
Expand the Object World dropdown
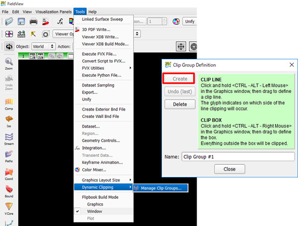point(43,46)
